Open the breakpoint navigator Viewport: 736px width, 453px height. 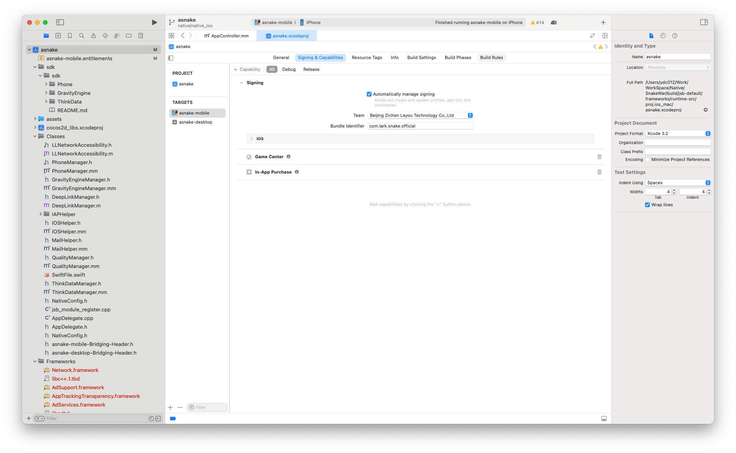point(129,36)
